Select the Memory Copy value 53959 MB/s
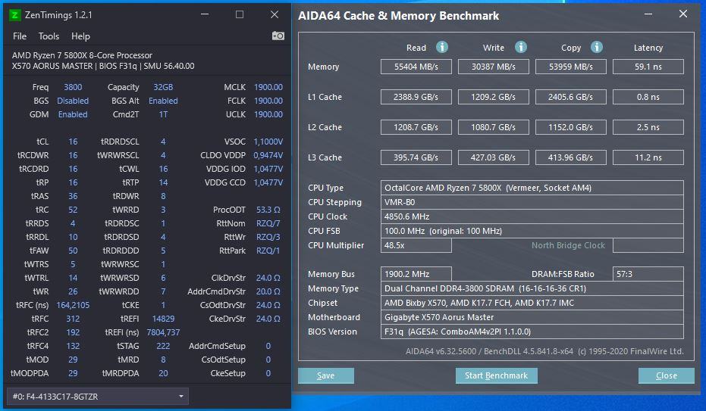Image resolution: width=706 pixels, height=411 pixels. point(571,67)
